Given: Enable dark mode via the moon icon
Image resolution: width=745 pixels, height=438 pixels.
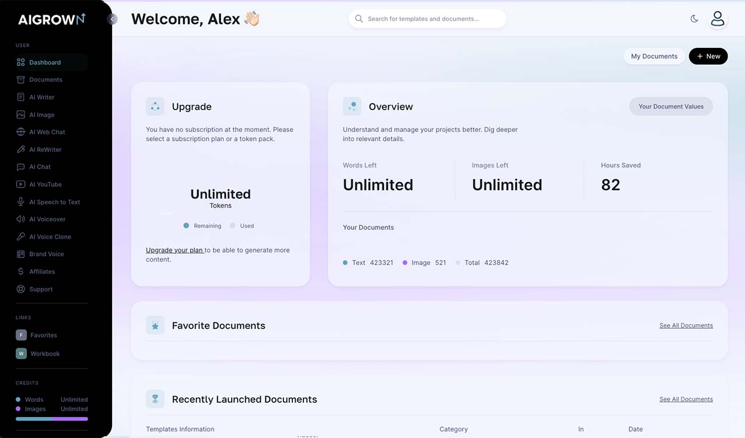Looking at the screenshot, I should pyautogui.click(x=694, y=18).
